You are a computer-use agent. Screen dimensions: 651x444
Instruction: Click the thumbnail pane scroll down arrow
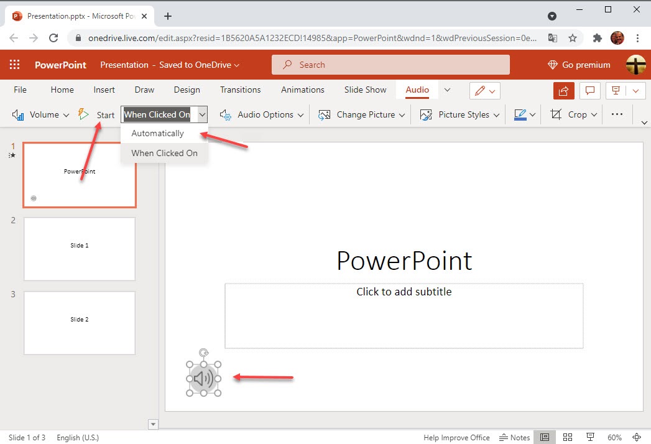[x=153, y=424]
